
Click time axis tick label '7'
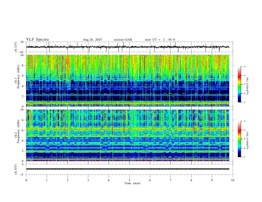[171, 180]
